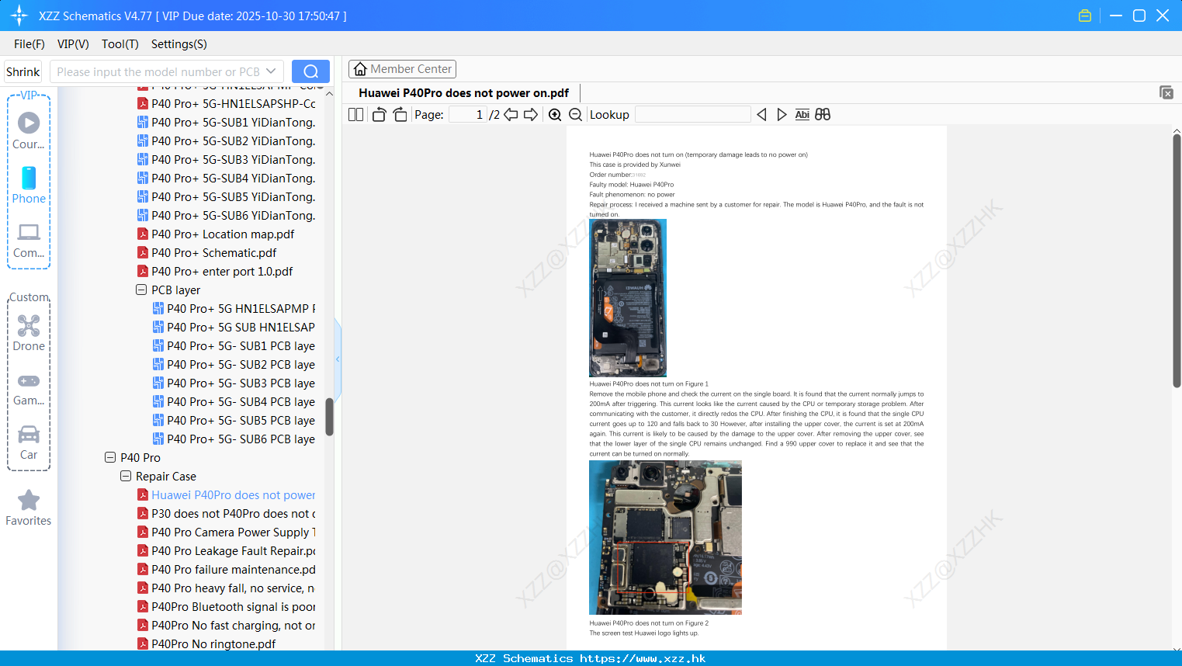The height and width of the screenshot is (666, 1182).
Task: Open the model number dropdown arrow
Action: point(271,71)
